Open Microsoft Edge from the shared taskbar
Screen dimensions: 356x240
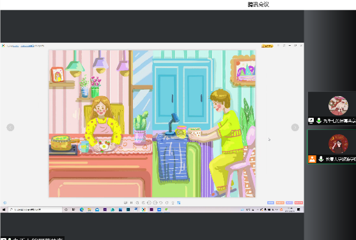click(x=82, y=209)
